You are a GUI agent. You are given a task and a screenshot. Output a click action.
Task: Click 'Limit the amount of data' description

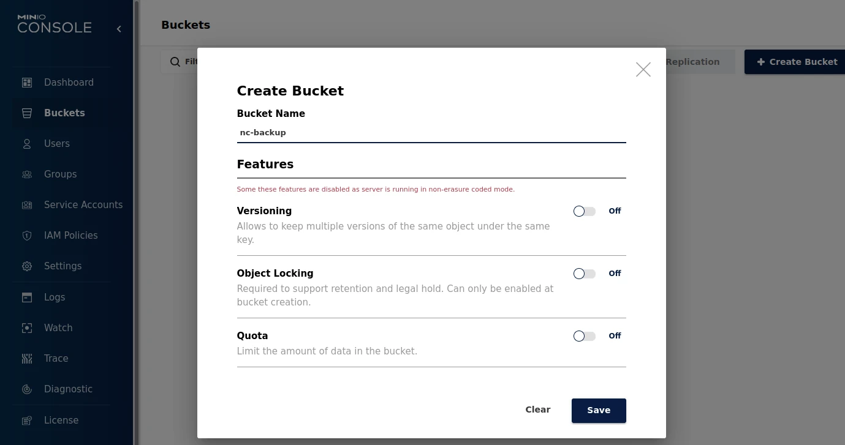click(x=327, y=351)
